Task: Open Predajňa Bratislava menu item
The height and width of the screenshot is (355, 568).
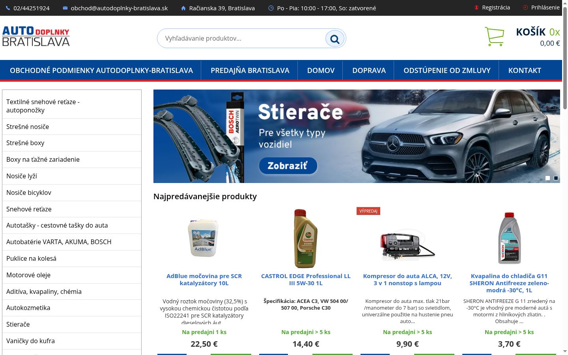Action: click(x=250, y=70)
